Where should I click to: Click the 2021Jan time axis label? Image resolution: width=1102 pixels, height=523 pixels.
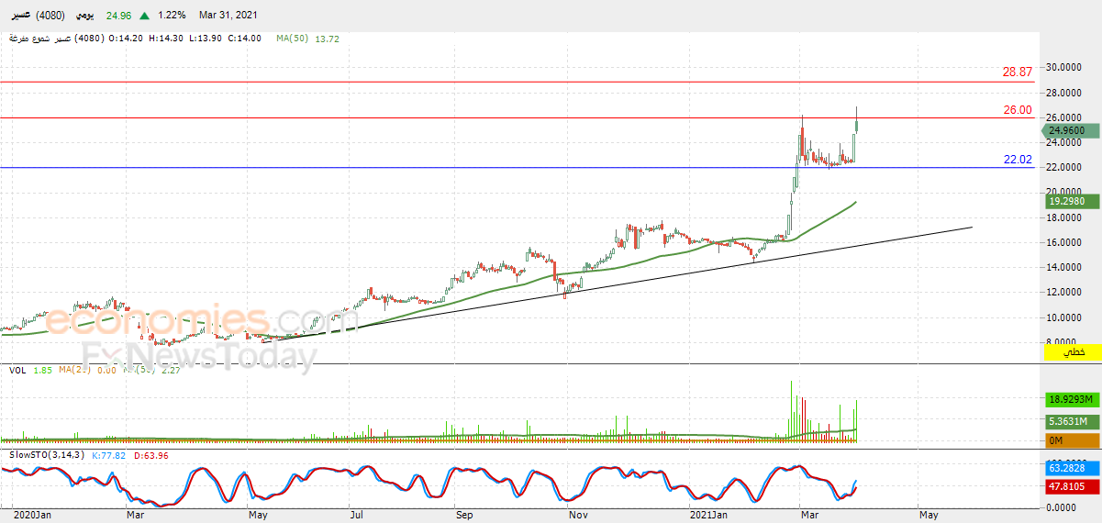click(711, 516)
